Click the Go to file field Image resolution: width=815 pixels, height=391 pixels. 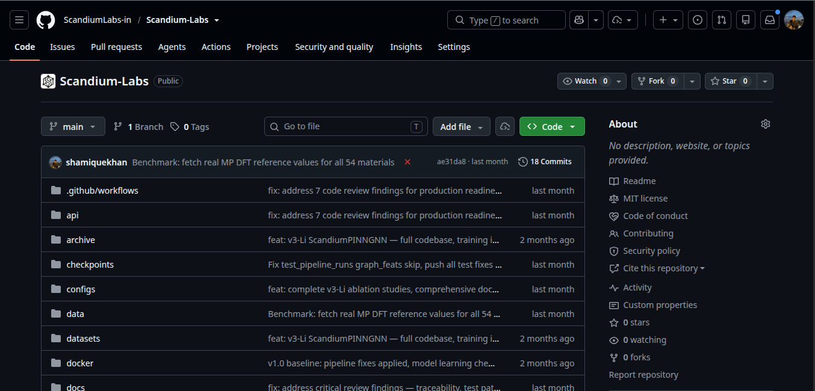[346, 126]
